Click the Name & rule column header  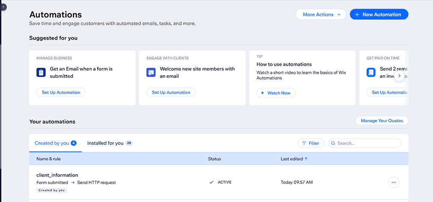click(48, 159)
